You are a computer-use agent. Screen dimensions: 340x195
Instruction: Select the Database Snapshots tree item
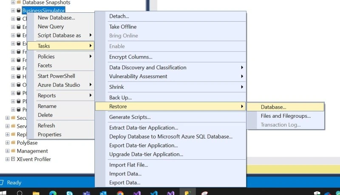[x=46, y=3]
